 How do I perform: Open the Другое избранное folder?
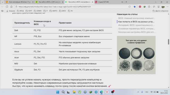point(160,11)
